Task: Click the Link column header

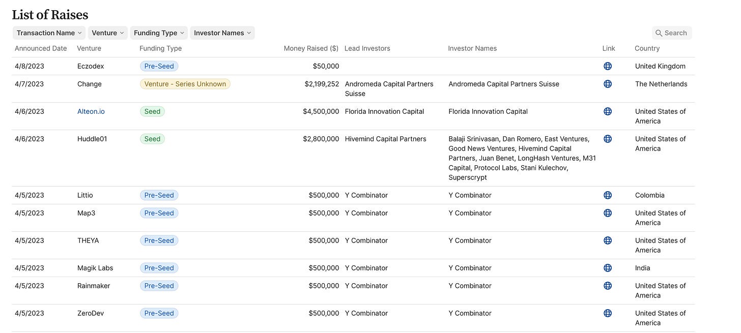Action: point(609,48)
